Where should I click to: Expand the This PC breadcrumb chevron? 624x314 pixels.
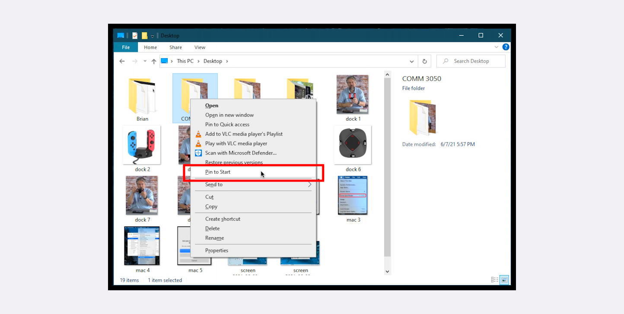click(198, 61)
